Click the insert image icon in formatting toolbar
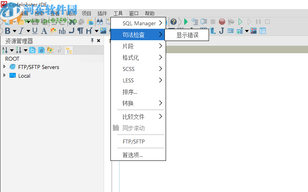Screen dimensions: 308x192 pyautogui.click(x=103, y=31)
